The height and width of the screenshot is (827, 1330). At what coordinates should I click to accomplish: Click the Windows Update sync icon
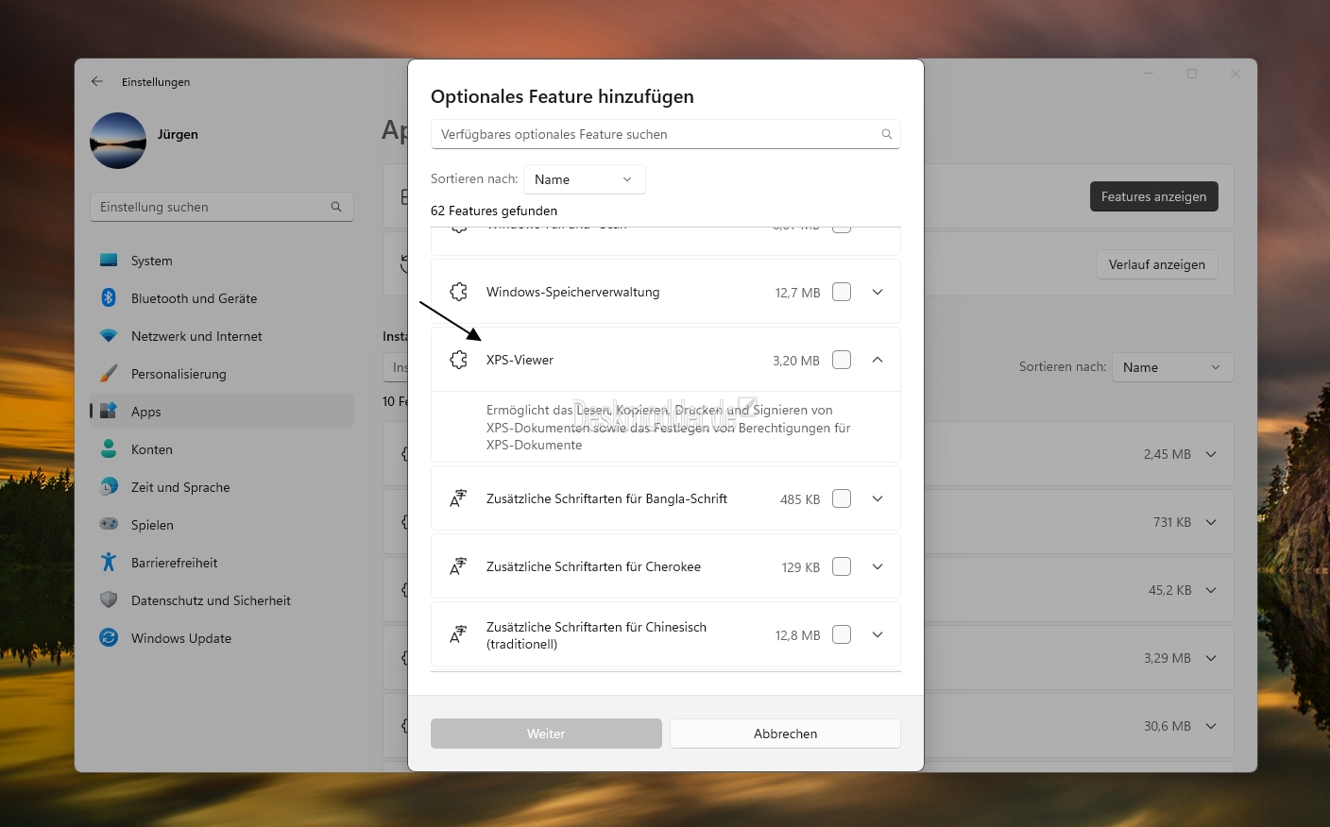tap(109, 638)
